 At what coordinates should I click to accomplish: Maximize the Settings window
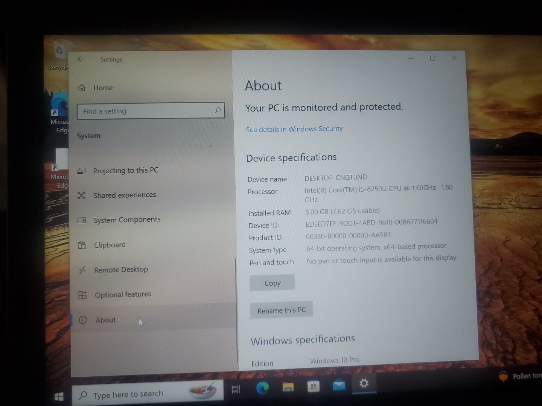coord(433,58)
